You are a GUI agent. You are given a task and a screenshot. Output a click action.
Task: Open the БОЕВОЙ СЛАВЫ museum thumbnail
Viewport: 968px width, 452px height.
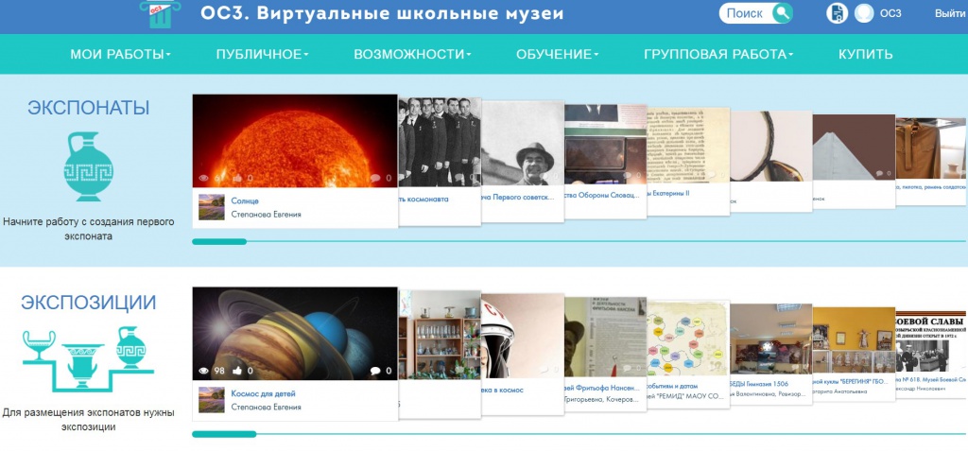pos(931,342)
